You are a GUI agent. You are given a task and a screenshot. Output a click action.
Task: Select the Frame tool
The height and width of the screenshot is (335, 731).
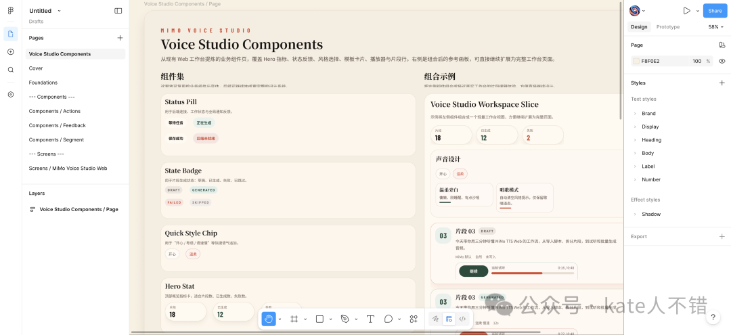(x=294, y=319)
